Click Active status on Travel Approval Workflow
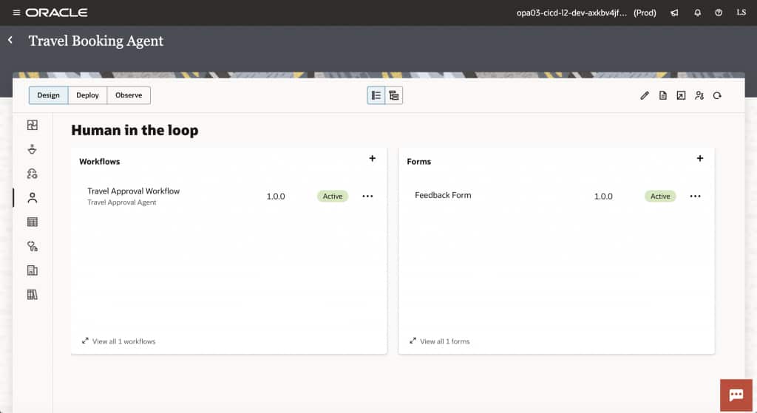 click(x=333, y=197)
